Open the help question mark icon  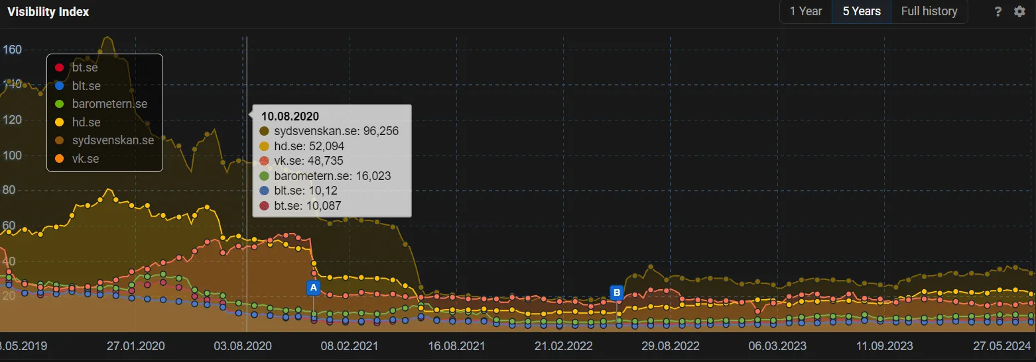coord(998,12)
